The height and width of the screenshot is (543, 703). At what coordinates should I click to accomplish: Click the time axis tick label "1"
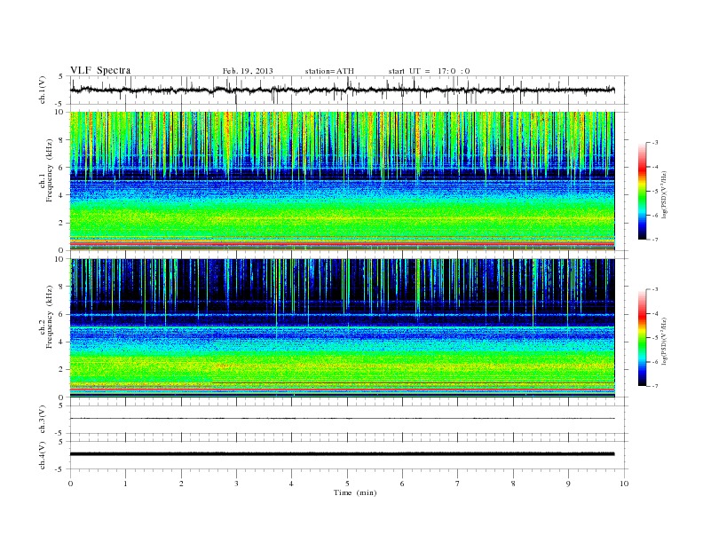tap(125, 484)
